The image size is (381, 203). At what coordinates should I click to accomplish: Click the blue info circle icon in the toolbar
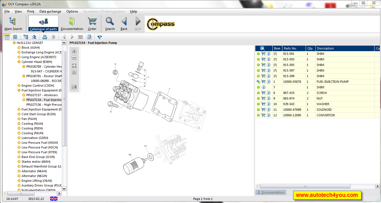click(x=53, y=37)
